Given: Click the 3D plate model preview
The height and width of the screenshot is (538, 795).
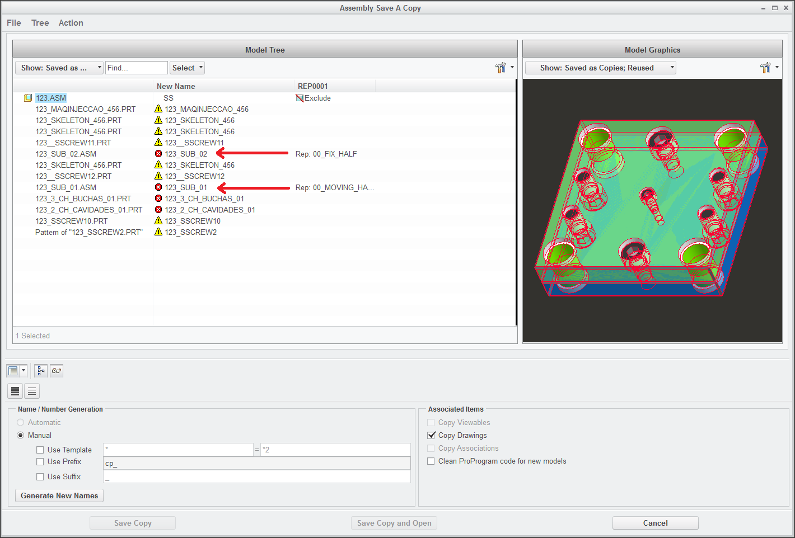Looking at the screenshot, I should pyautogui.click(x=651, y=208).
